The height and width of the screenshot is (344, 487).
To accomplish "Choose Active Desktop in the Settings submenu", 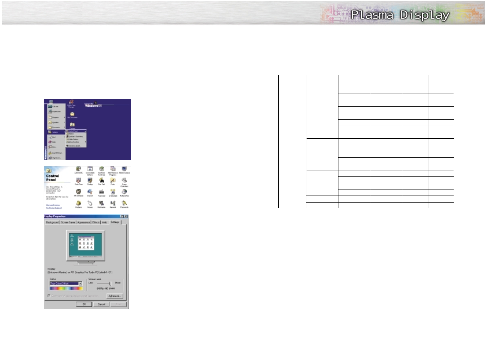I will click(76, 142).
